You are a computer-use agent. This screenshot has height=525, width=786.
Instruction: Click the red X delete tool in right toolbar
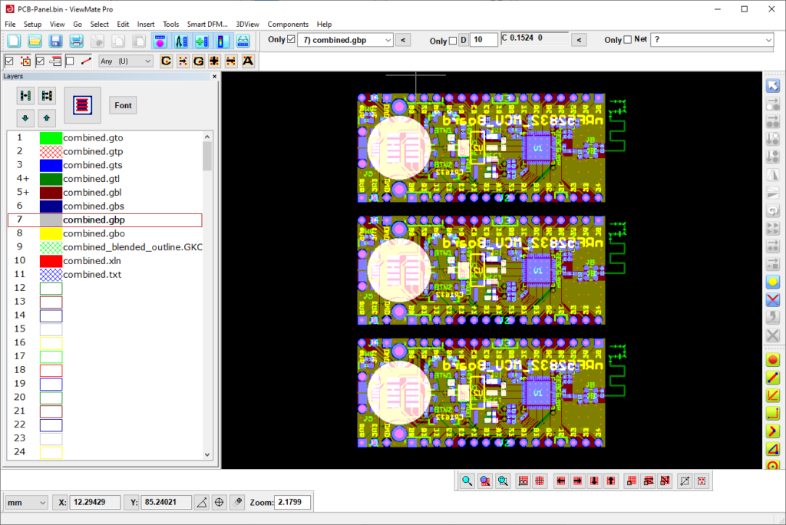pyautogui.click(x=773, y=300)
